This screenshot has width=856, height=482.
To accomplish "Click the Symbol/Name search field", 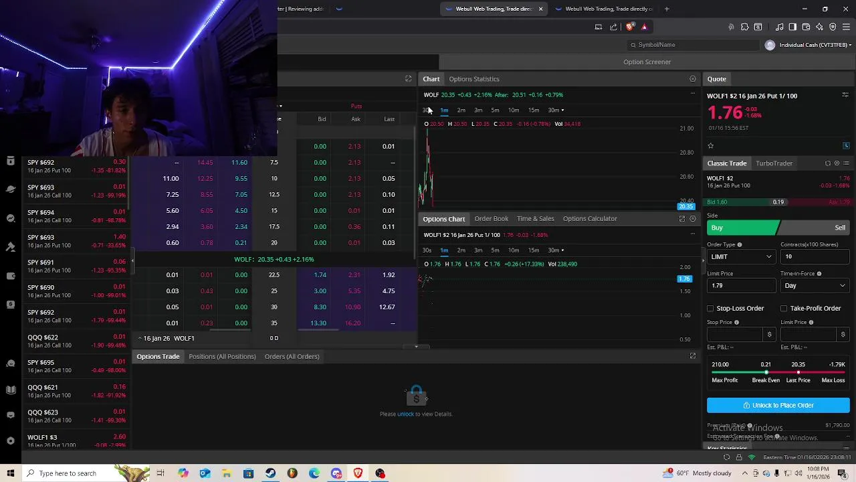I will [693, 45].
